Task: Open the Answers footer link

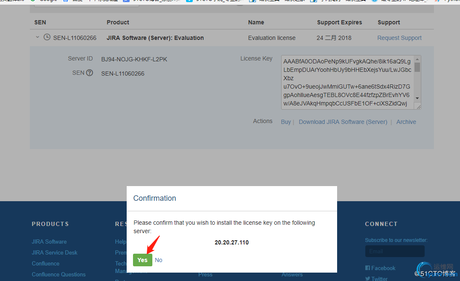Action: 292,275
